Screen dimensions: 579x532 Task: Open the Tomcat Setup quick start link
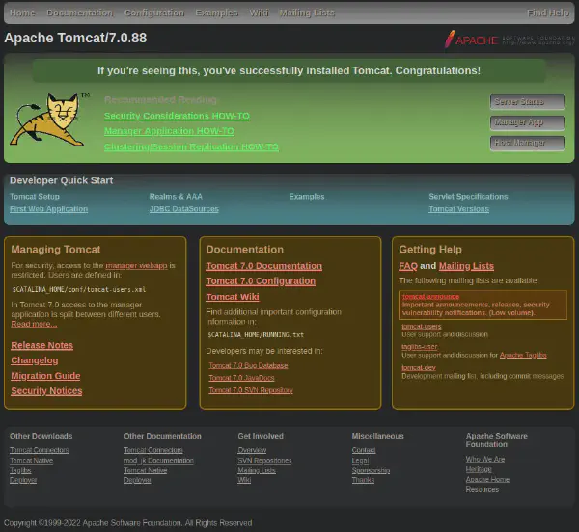point(35,197)
